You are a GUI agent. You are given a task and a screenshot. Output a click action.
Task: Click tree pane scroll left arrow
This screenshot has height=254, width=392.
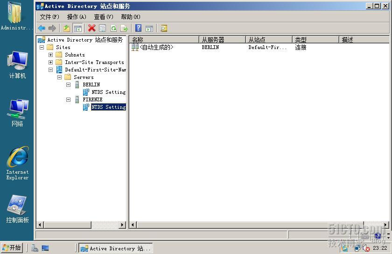(x=40, y=225)
